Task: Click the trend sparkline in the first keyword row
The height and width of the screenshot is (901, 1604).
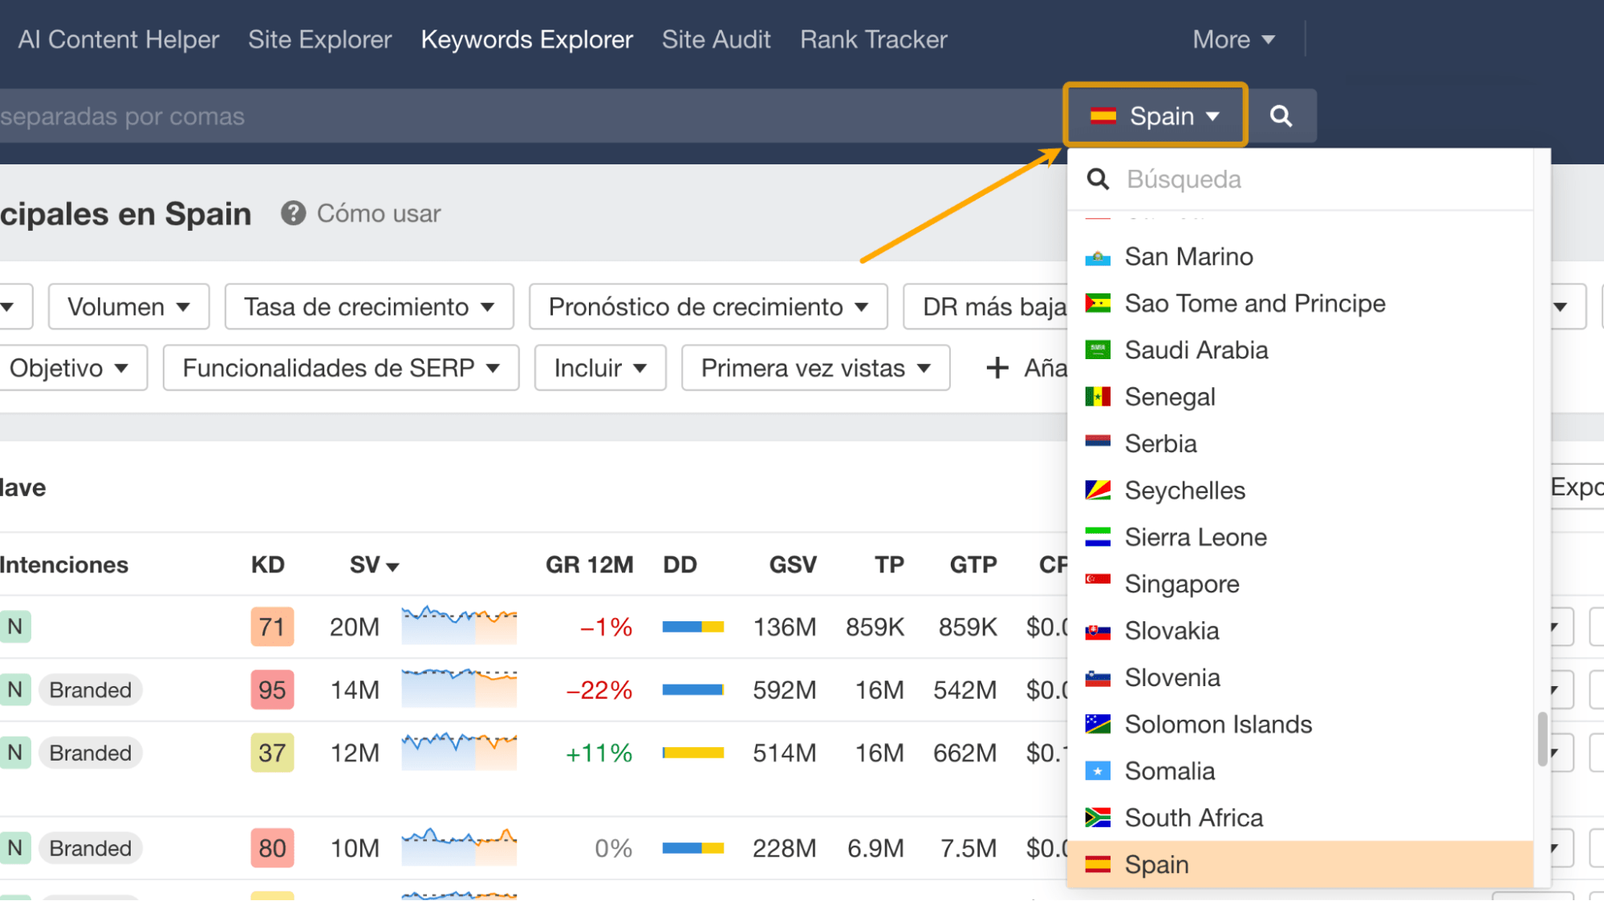Action: click(457, 625)
